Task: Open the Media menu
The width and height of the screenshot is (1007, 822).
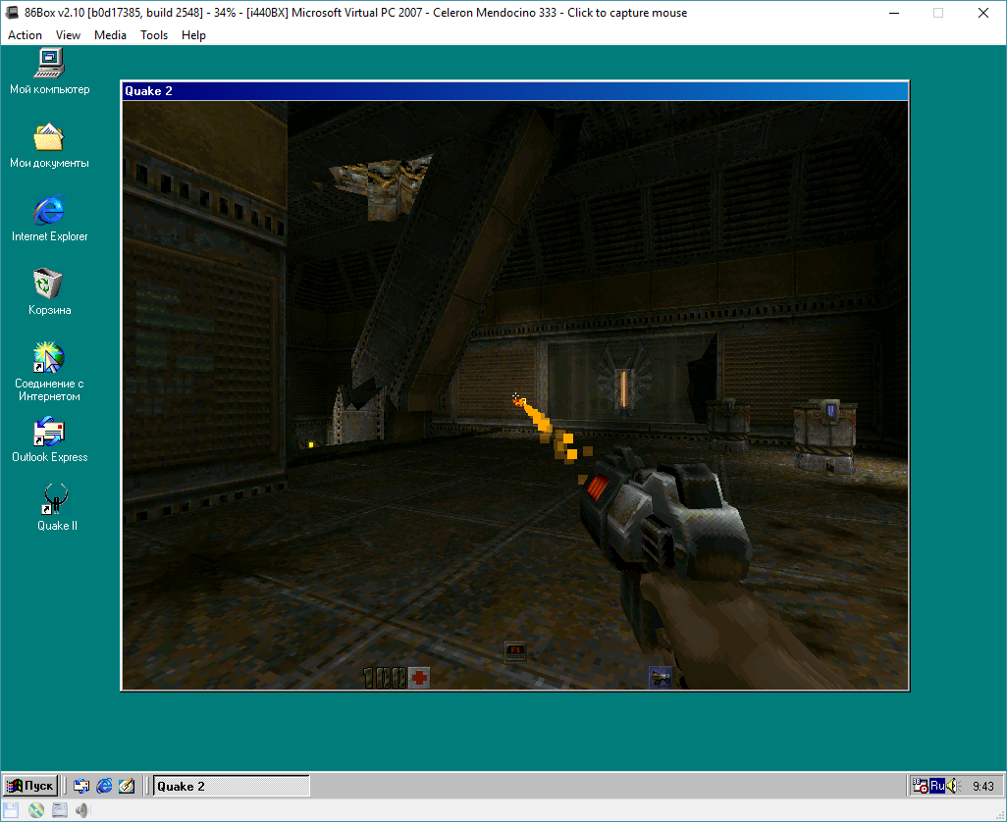Action: (x=110, y=35)
